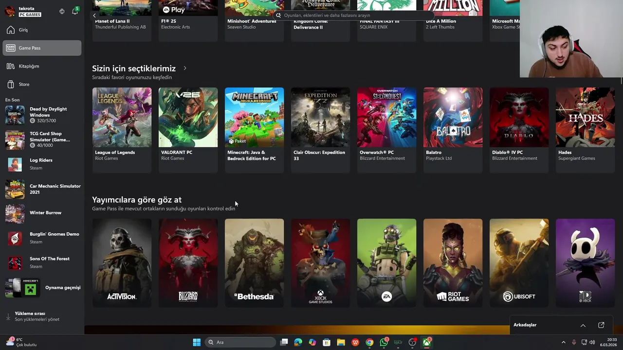Open the Sizin için seçtiklerimiz heading
The image size is (623, 350).
tap(134, 69)
